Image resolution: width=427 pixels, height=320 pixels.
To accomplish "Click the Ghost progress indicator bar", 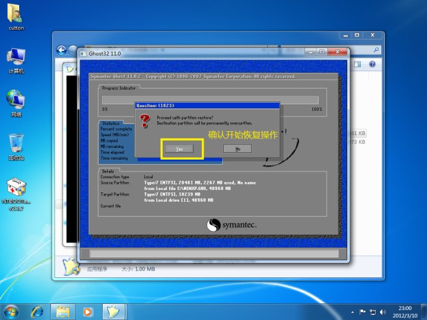I will click(210, 100).
